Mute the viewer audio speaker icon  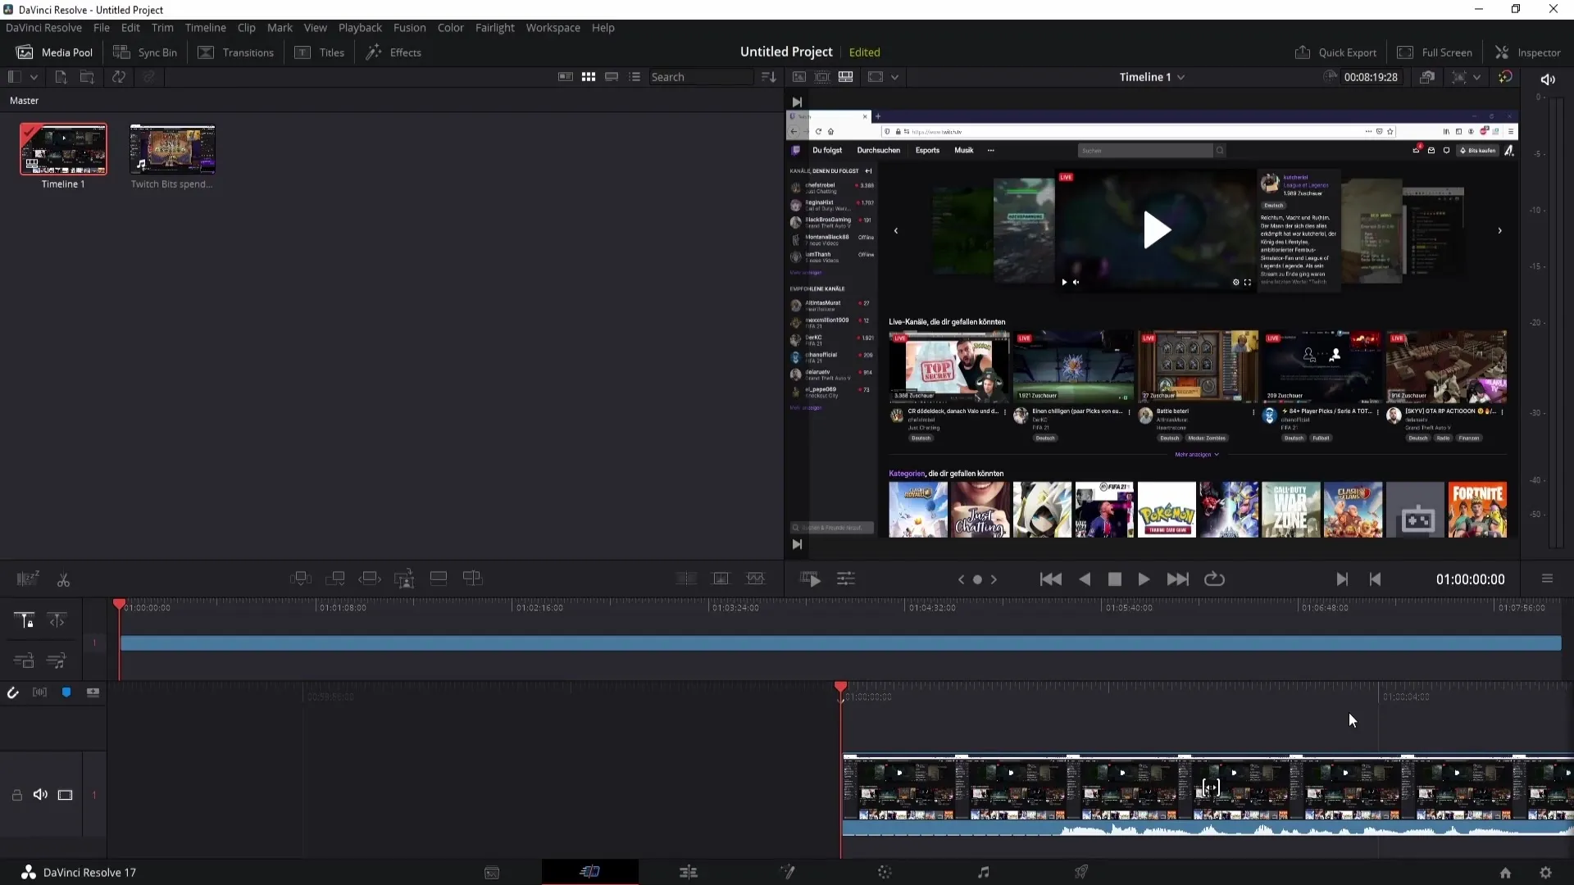point(1548,79)
